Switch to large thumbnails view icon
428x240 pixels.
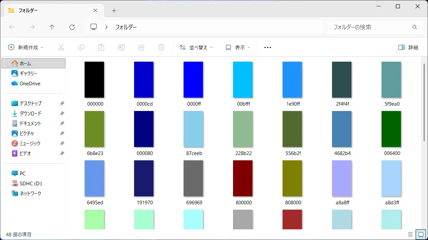(x=420, y=234)
